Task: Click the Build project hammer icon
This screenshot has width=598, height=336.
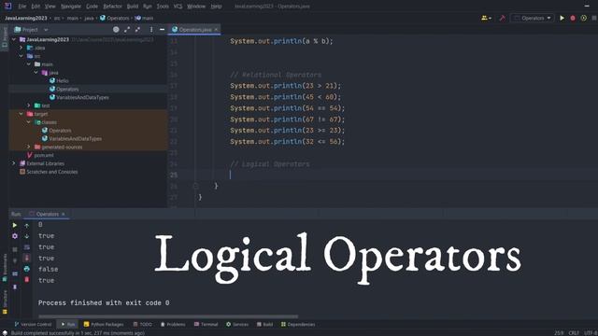Action: coord(503,18)
